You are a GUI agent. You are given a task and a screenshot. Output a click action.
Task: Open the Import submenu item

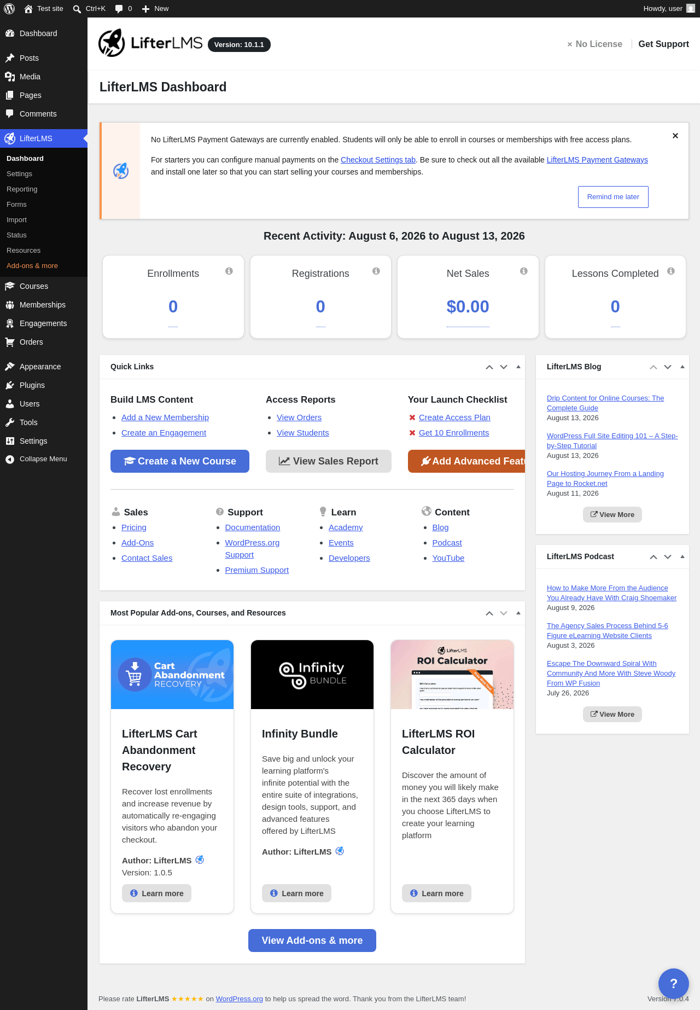point(16,220)
